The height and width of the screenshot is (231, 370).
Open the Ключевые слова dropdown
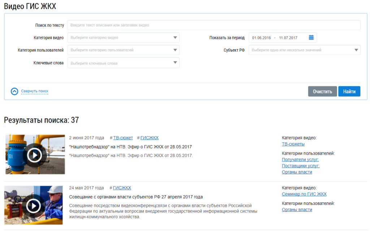[x=124, y=63]
